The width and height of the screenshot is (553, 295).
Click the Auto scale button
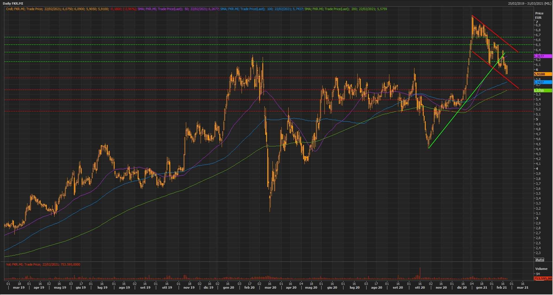pos(539,260)
